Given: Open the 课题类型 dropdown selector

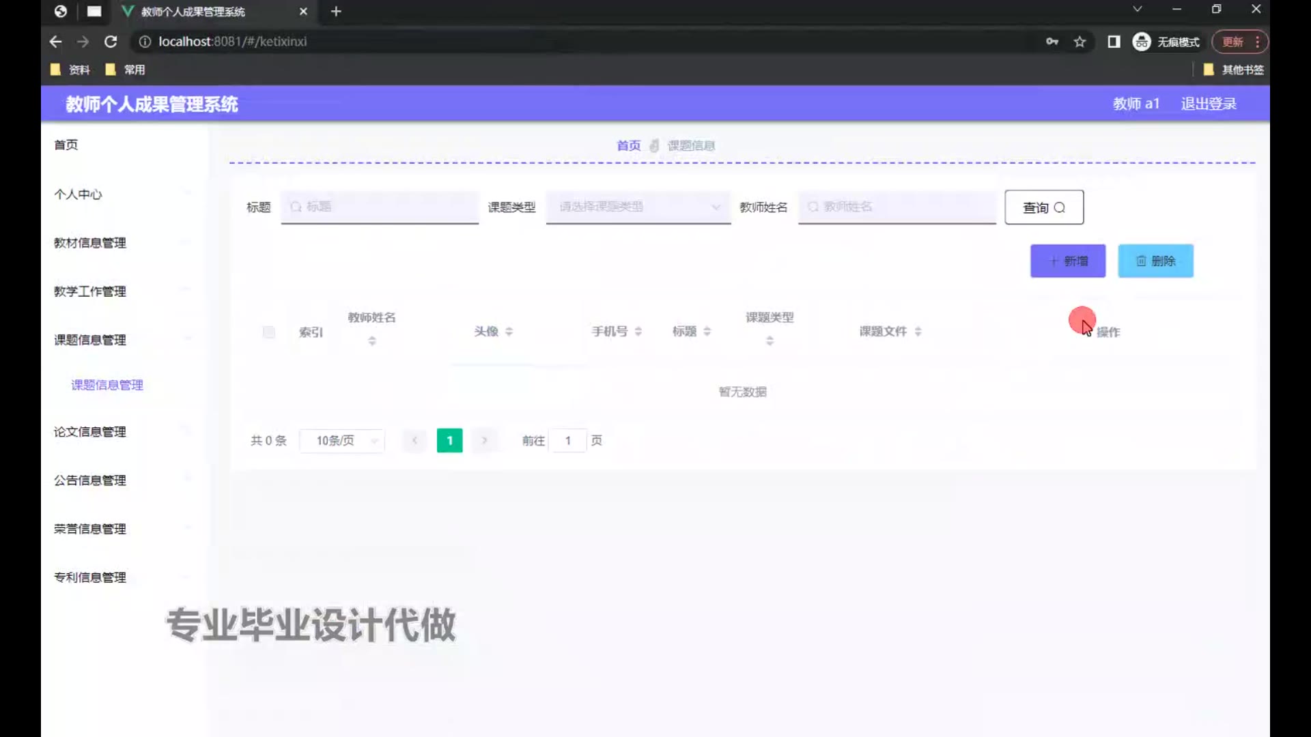Looking at the screenshot, I should point(638,207).
